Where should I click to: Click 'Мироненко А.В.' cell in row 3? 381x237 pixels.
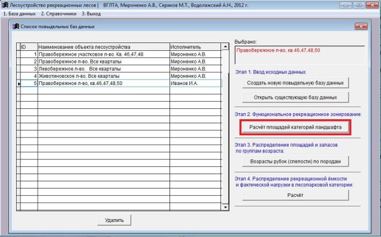tap(195, 69)
